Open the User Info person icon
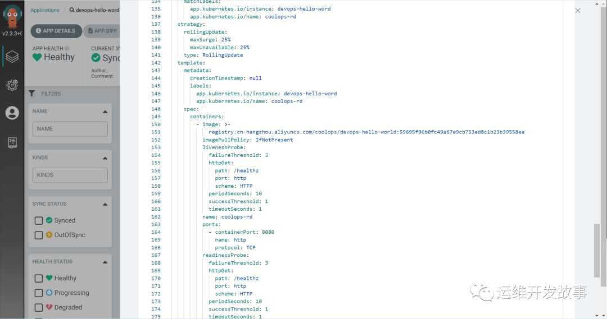The height and width of the screenshot is (319, 607). 12,113
